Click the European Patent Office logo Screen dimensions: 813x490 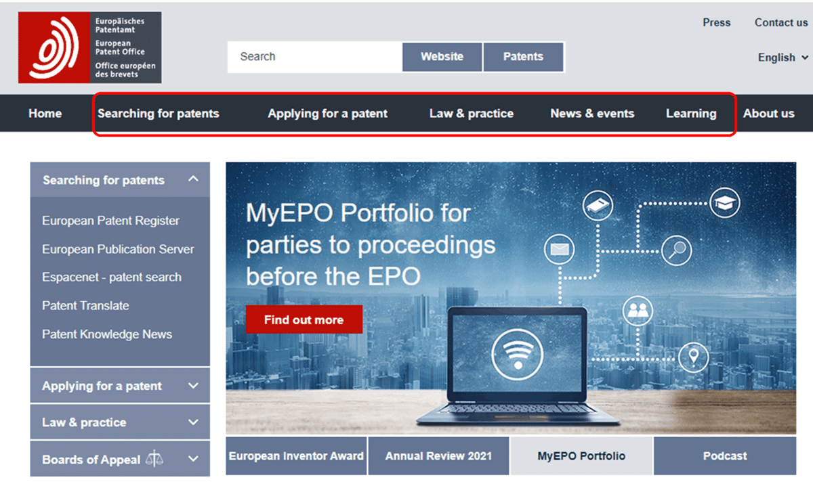click(90, 47)
